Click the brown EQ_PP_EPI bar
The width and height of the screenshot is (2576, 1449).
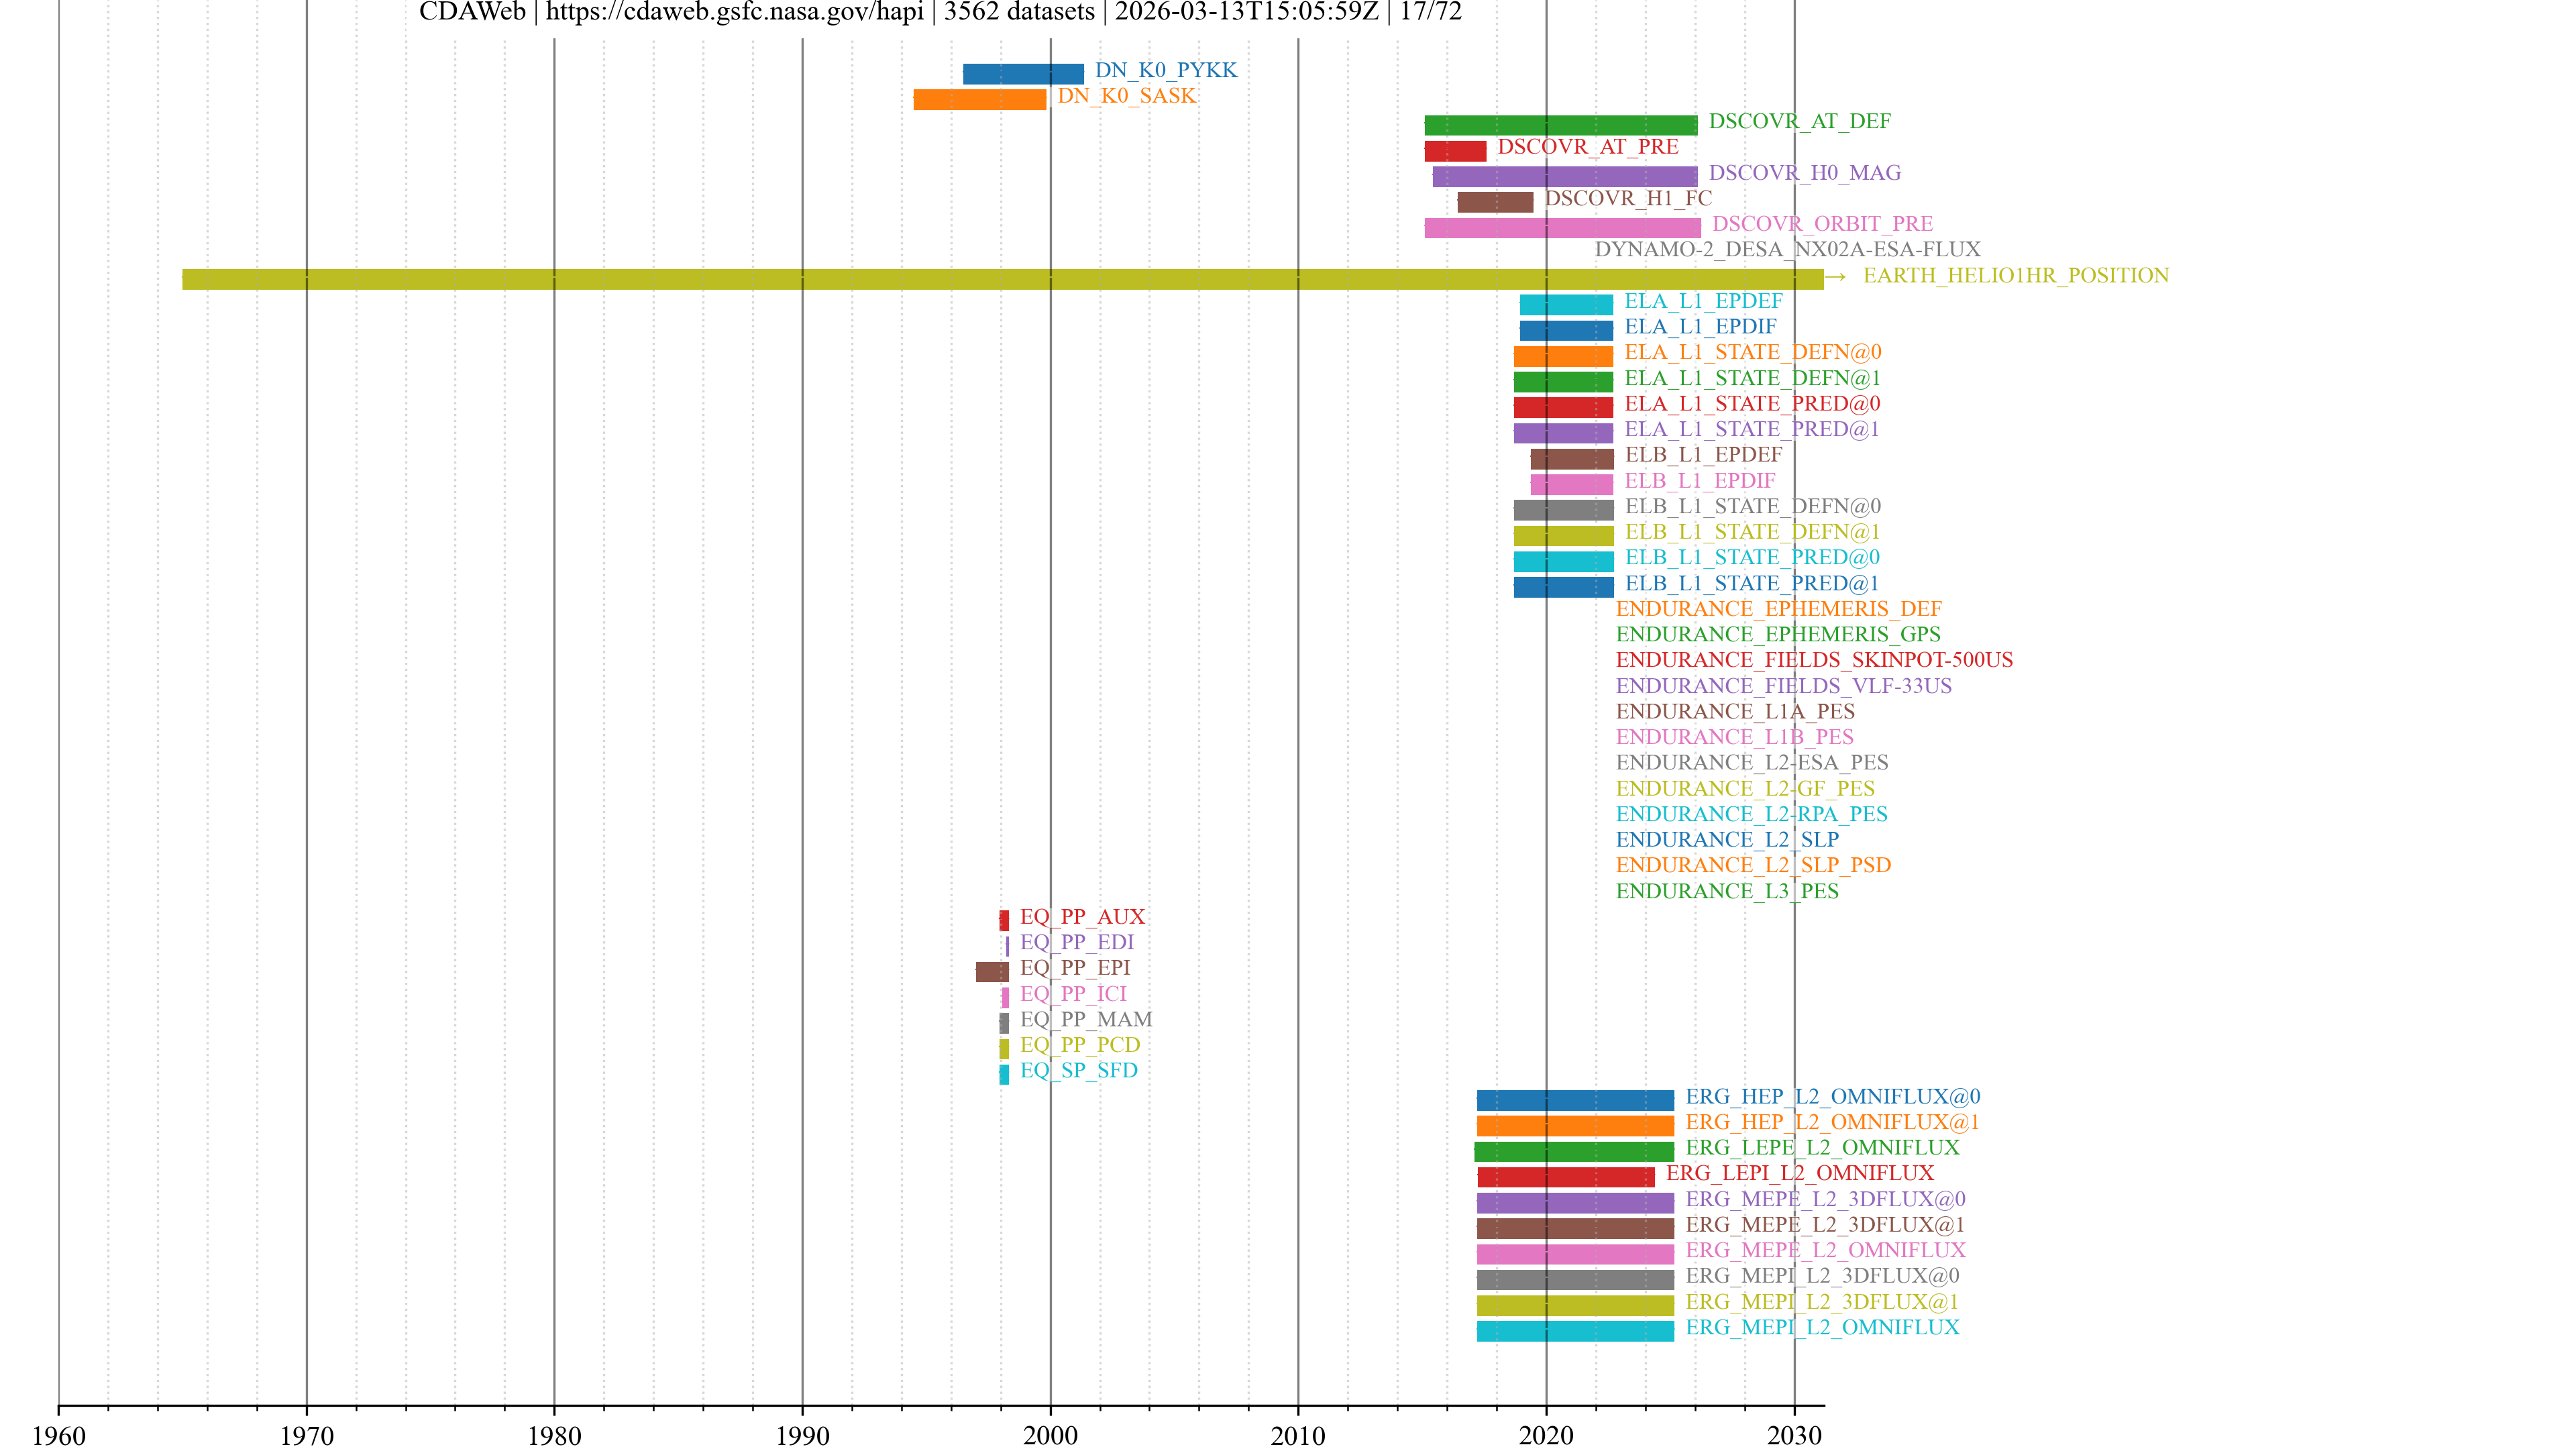pos(991,971)
